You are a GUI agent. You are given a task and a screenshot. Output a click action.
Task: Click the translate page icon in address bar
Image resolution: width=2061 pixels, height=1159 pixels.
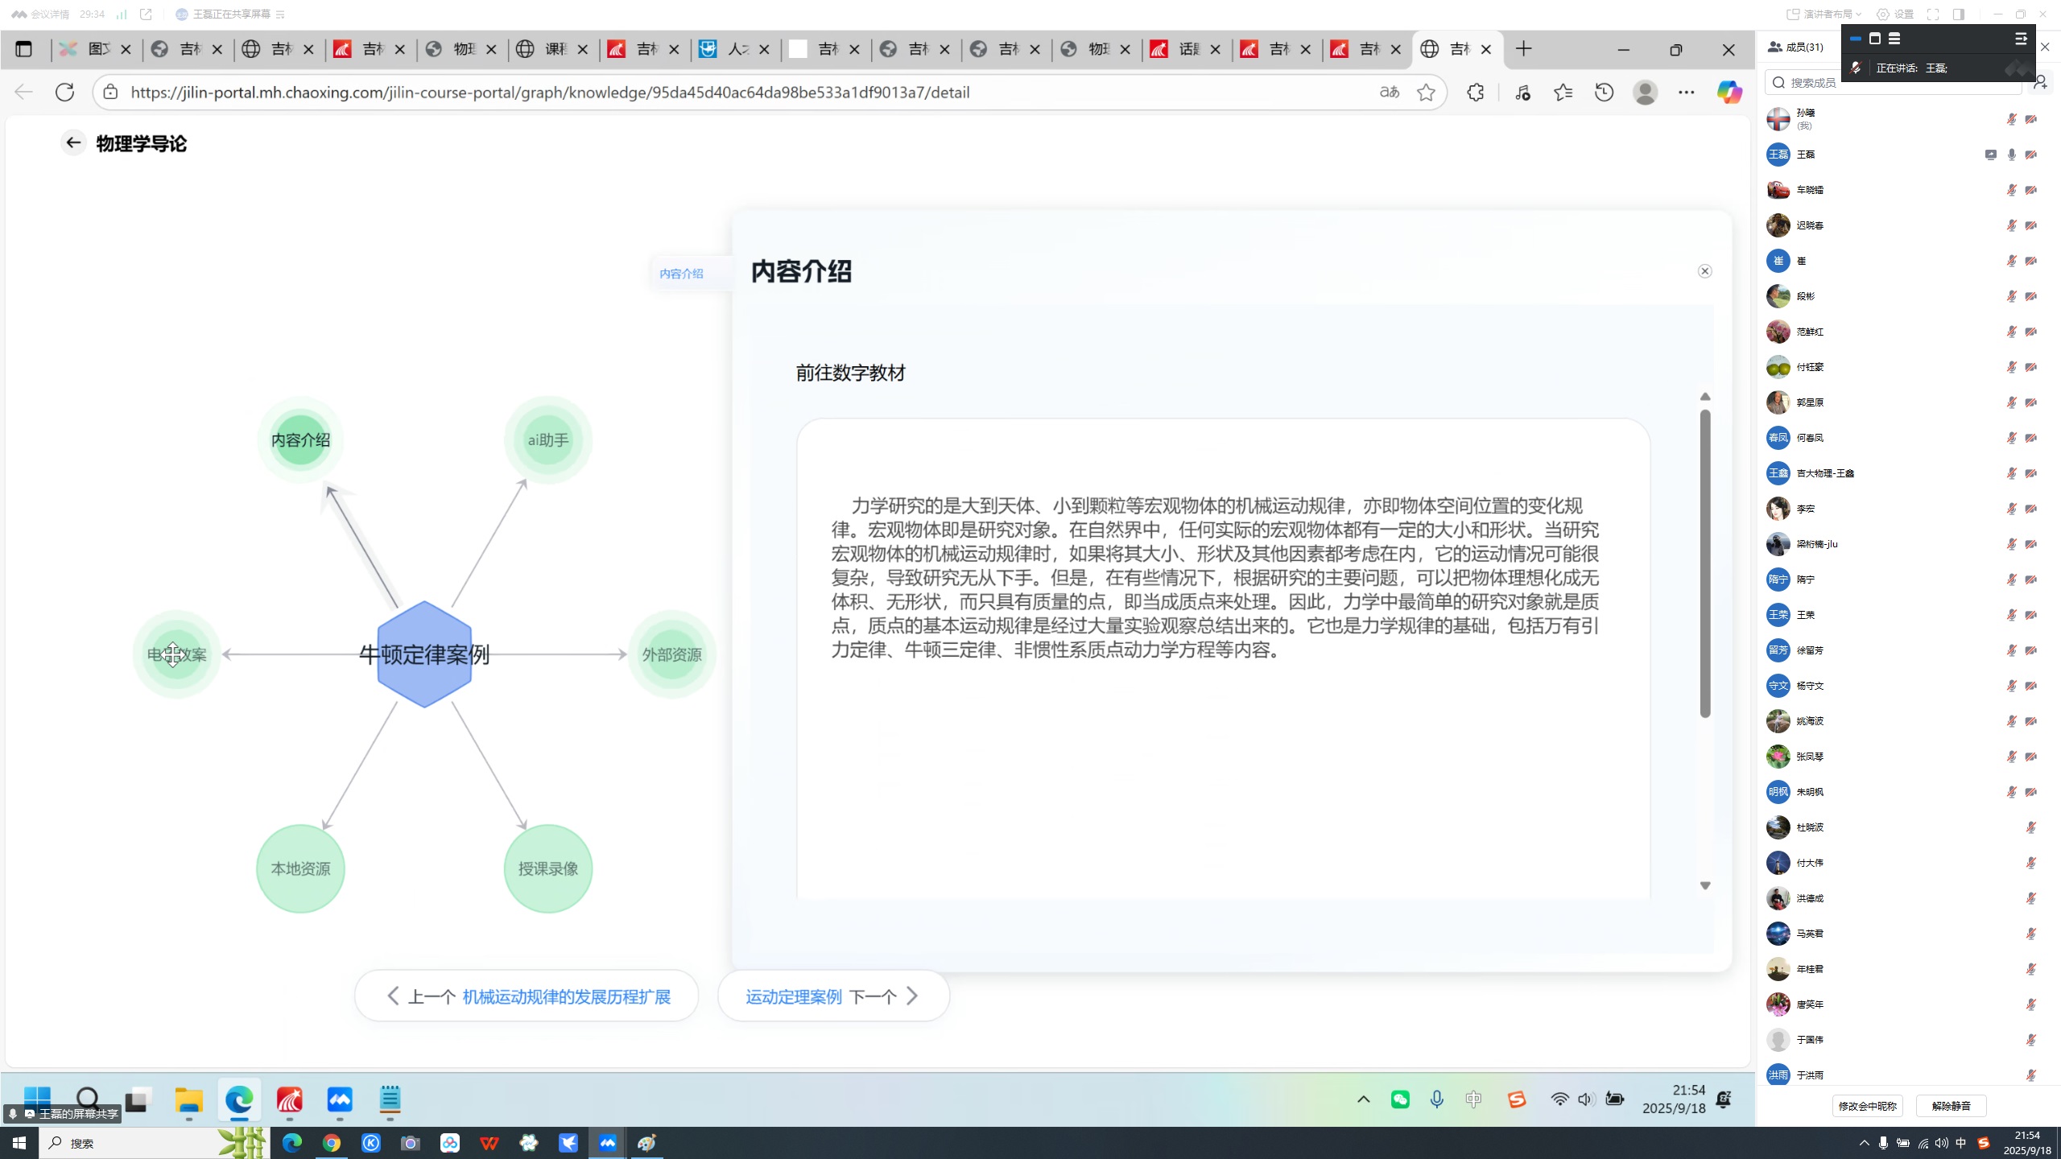click(1389, 93)
